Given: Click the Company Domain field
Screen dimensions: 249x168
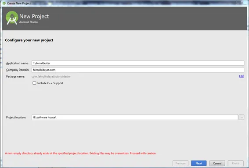Looking at the screenshot, I should tap(138, 70).
